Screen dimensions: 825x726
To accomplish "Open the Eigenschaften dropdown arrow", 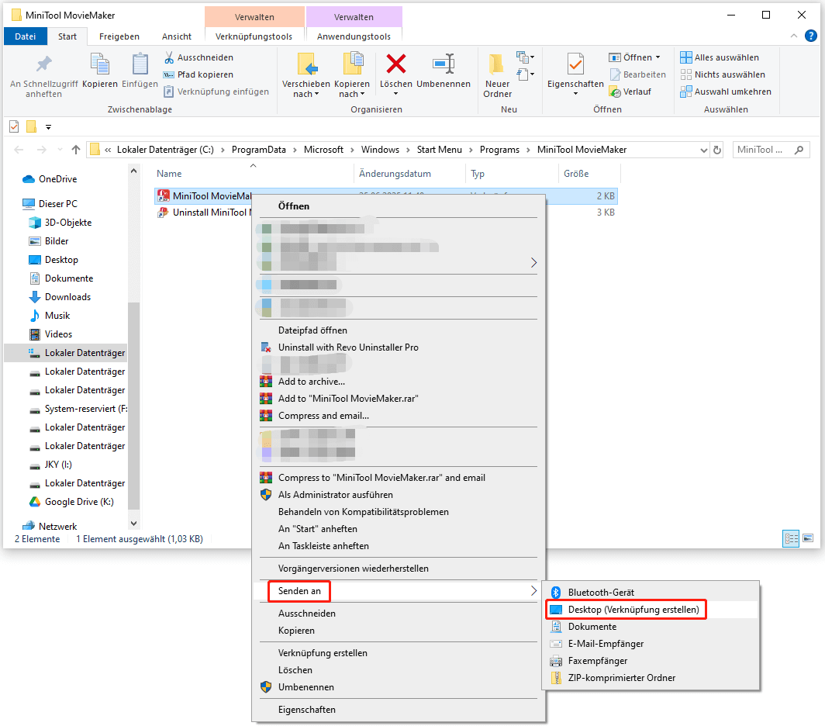I will click(x=575, y=94).
